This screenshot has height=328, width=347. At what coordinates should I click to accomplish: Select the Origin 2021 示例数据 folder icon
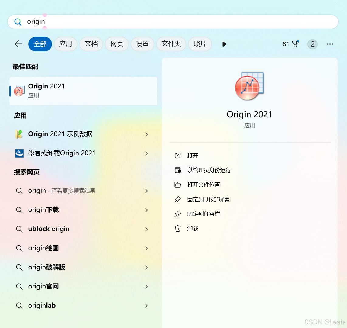point(19,134)
